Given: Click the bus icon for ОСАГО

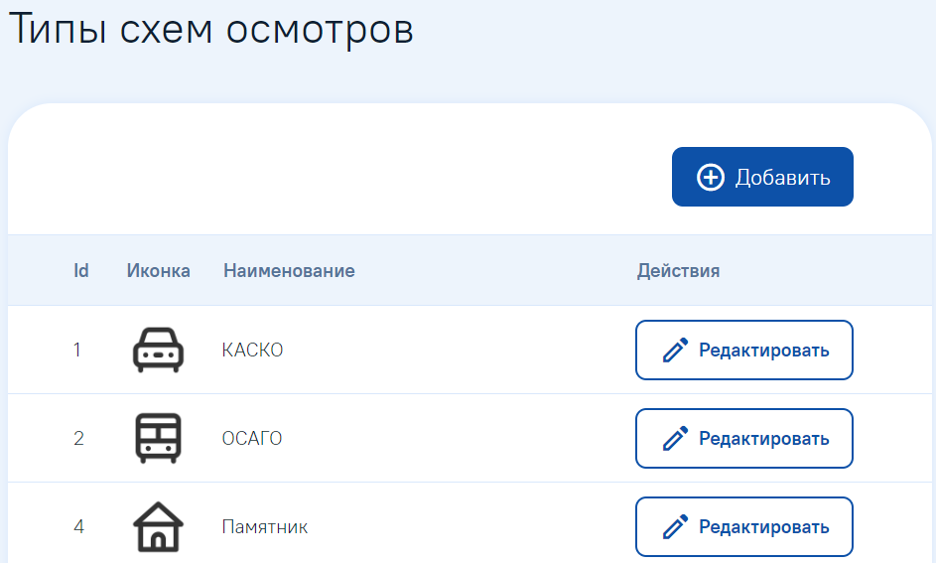Looking at the screenshot, I should tap(158, 438).
